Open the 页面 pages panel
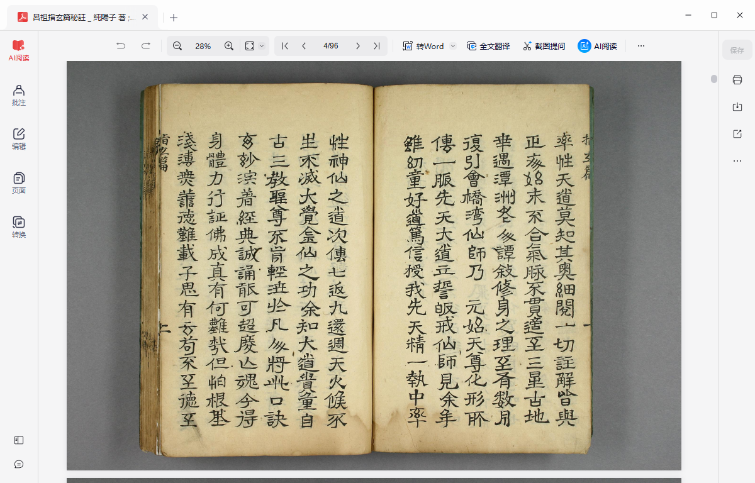Screen dimensions: 755x483 [x=19, y=183]
